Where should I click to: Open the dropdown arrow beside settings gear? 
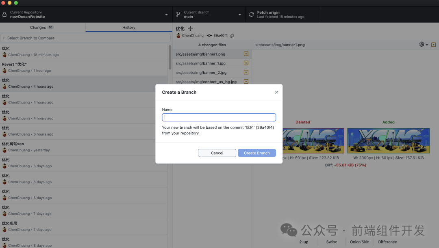[427, 45]
